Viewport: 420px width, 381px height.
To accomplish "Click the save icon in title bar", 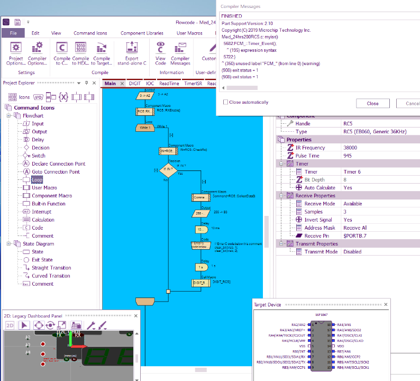I will [x=17, y=22].
